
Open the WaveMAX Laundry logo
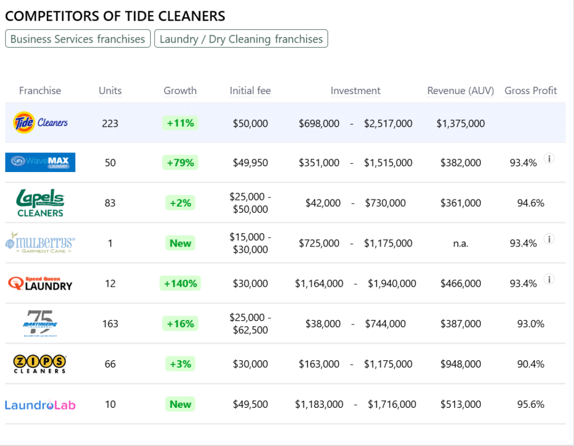(x=40, y=162)
